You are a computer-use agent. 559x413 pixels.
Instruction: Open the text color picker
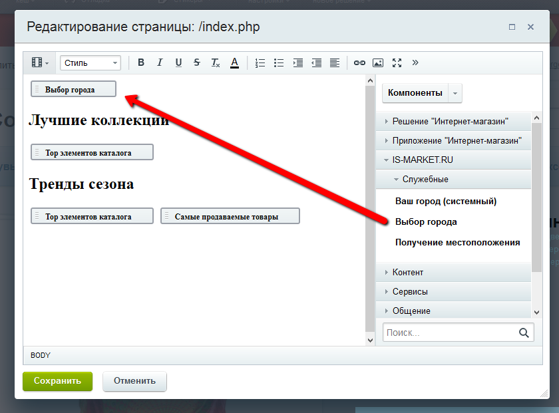[234, 63]
